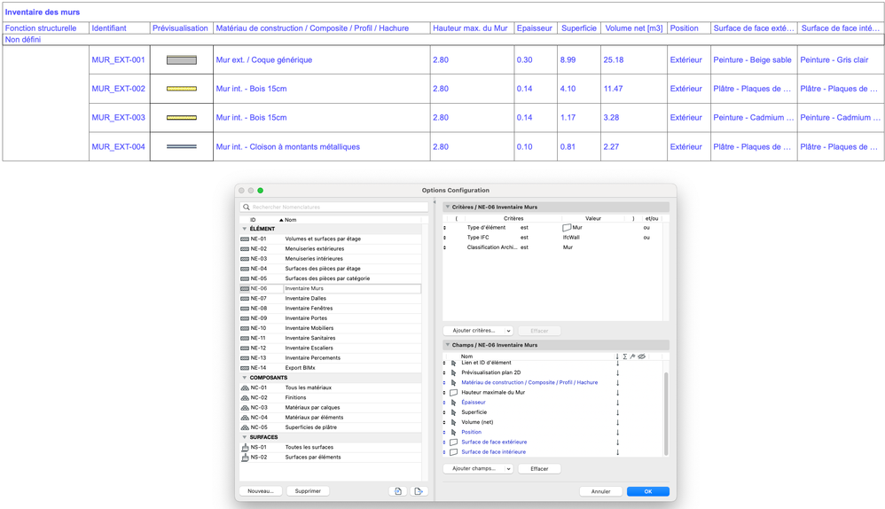Click the NE-06 Inventaire Murs schedule icon

pos(245,288)
